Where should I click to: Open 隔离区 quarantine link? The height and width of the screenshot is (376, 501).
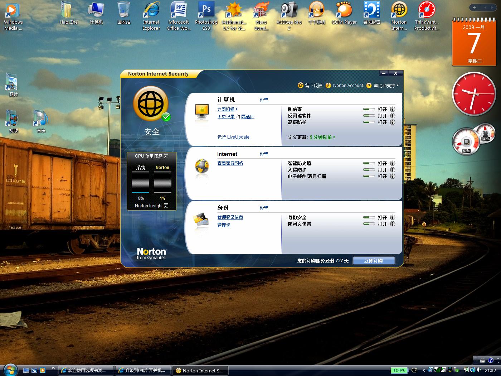(x=248, y=117)
